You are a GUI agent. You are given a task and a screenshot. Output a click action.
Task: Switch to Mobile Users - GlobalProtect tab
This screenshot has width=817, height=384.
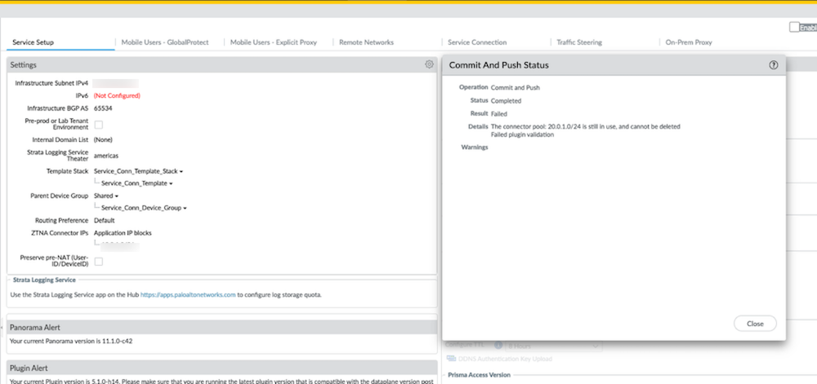click(x=166, y=42)
